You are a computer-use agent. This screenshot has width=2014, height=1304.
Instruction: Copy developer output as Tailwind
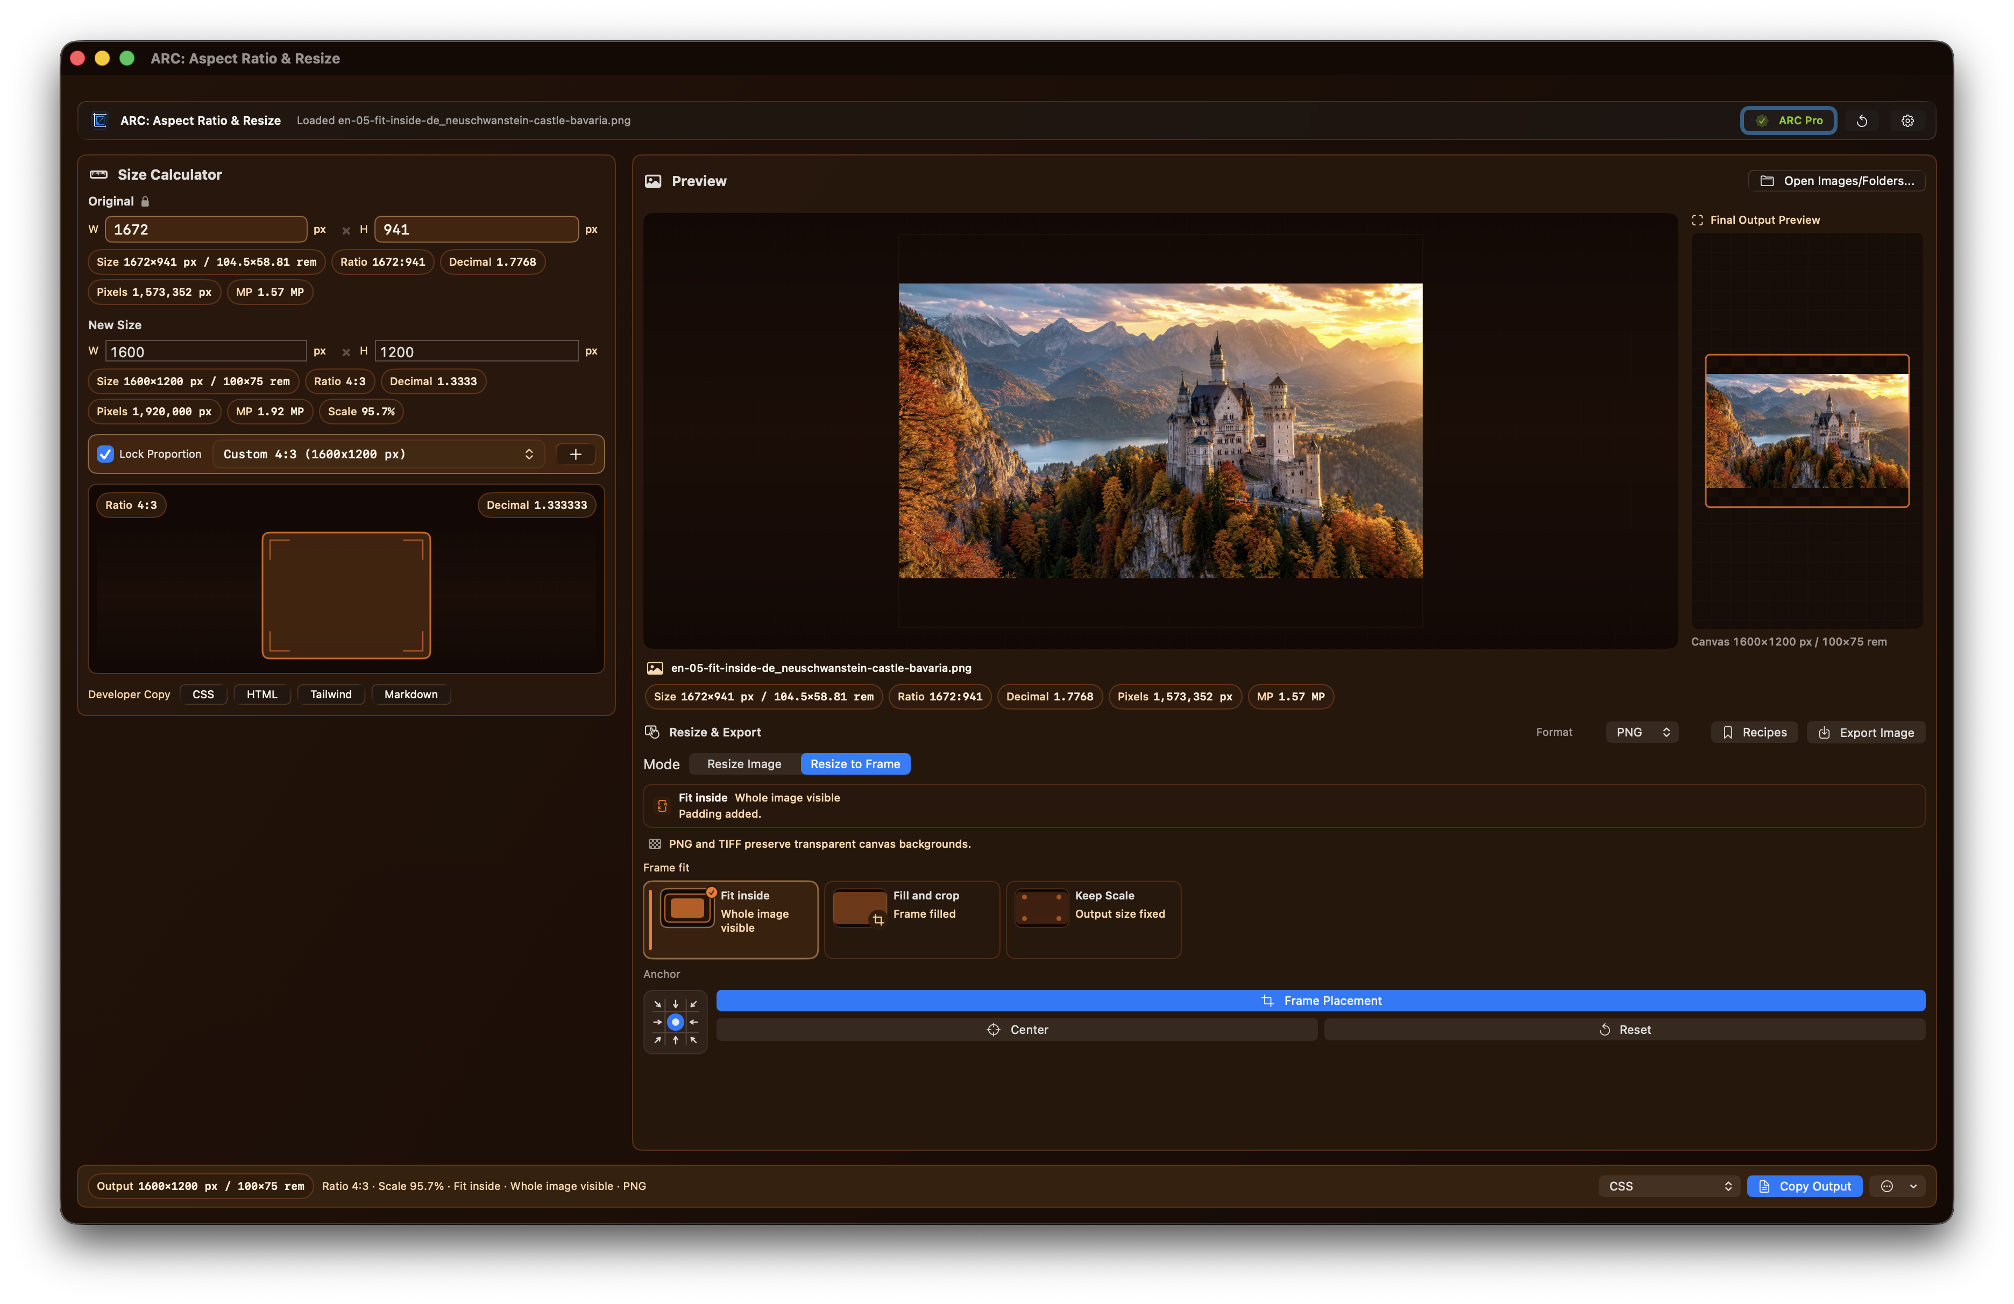pos(331,694)
